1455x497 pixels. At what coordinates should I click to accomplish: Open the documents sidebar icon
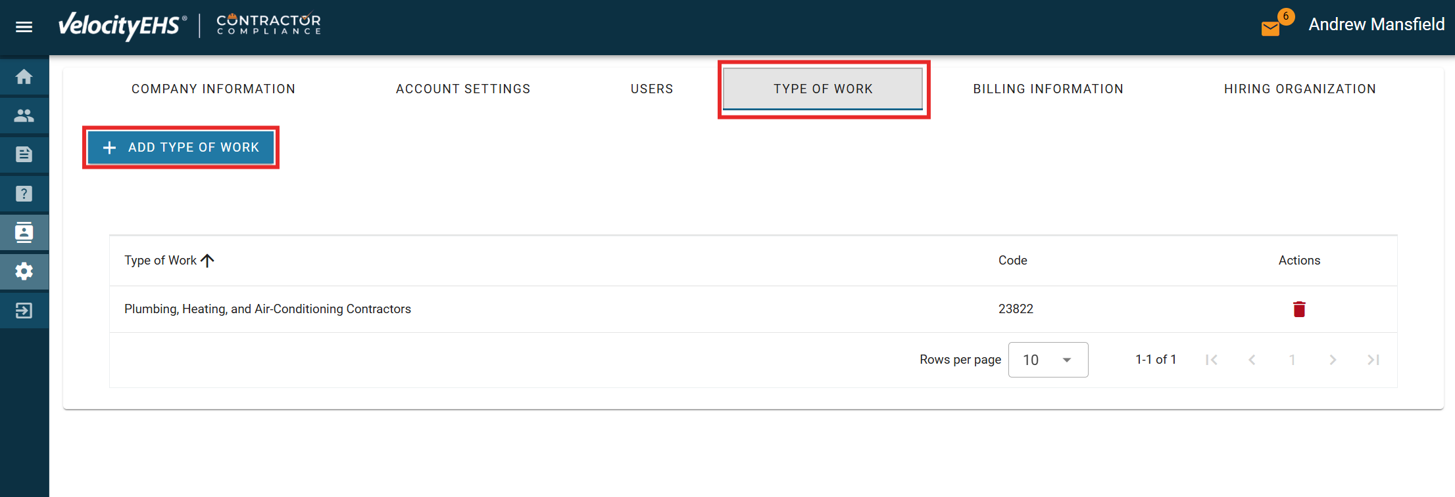[24, 154]
